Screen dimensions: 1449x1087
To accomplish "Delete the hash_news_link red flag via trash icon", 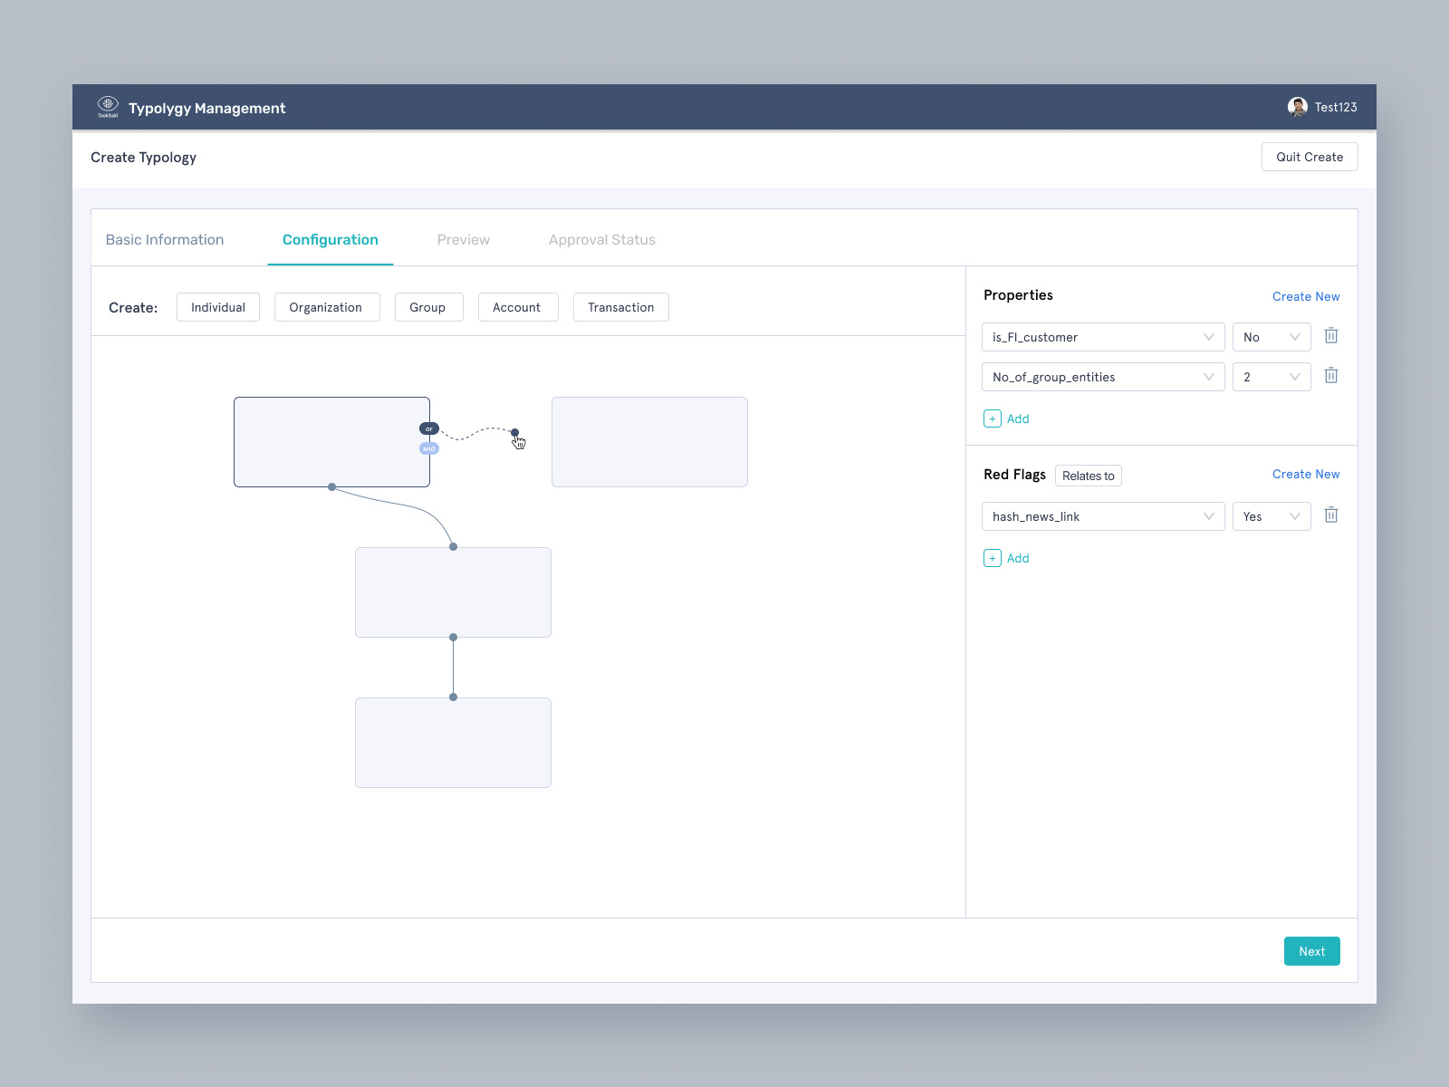I will pyautogui.click(x=1330, y=515).
